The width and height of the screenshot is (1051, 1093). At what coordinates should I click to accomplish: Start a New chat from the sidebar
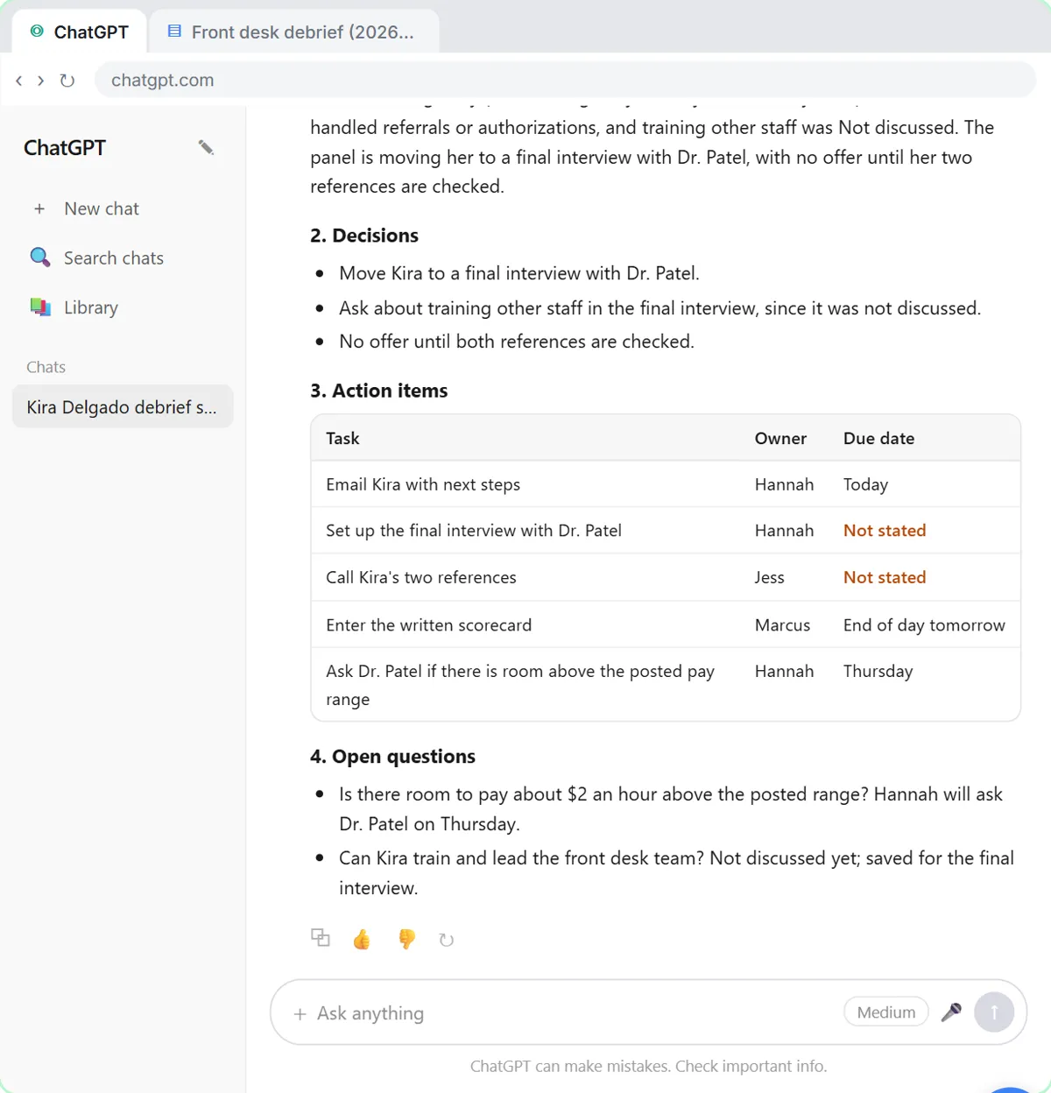[123, 208]
